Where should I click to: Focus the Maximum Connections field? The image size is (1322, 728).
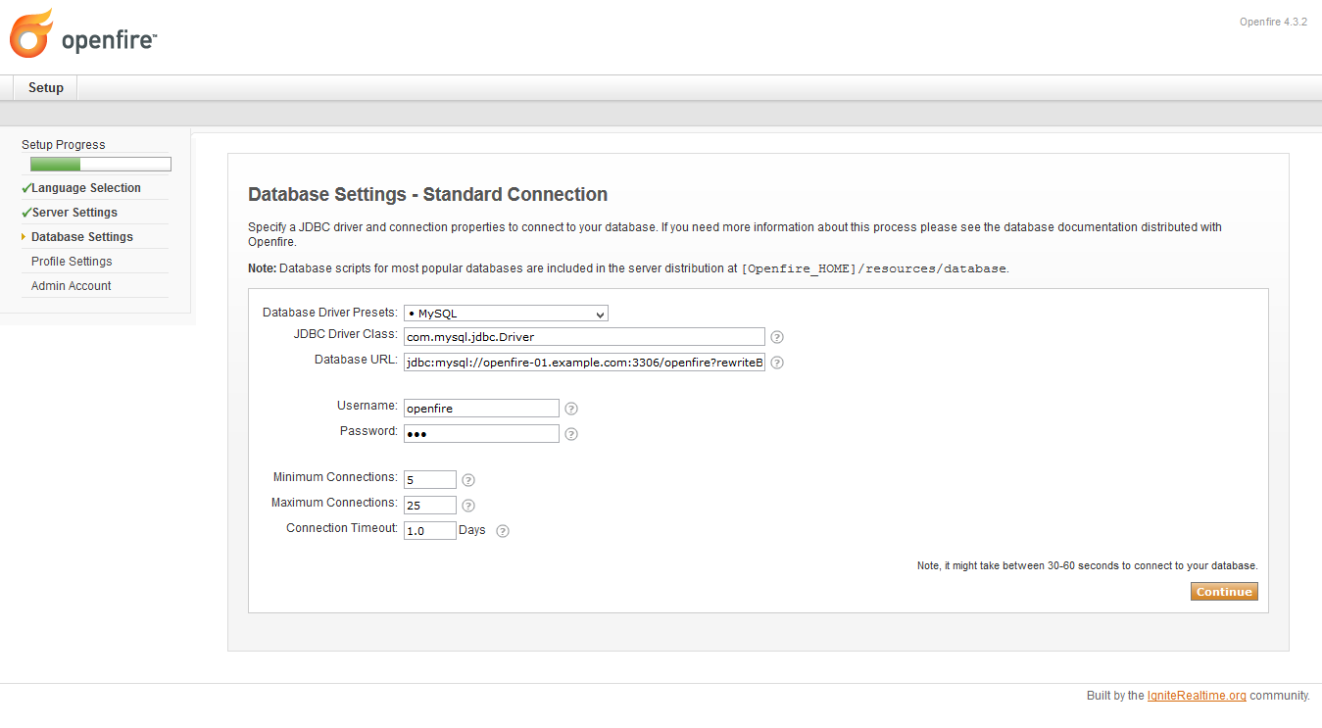pyautogui.click(x=430, y=506)
